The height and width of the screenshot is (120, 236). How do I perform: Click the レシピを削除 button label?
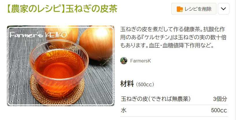pos(198,9)
